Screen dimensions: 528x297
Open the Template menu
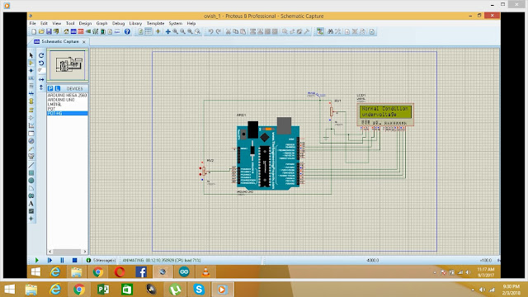click(155, 23)
